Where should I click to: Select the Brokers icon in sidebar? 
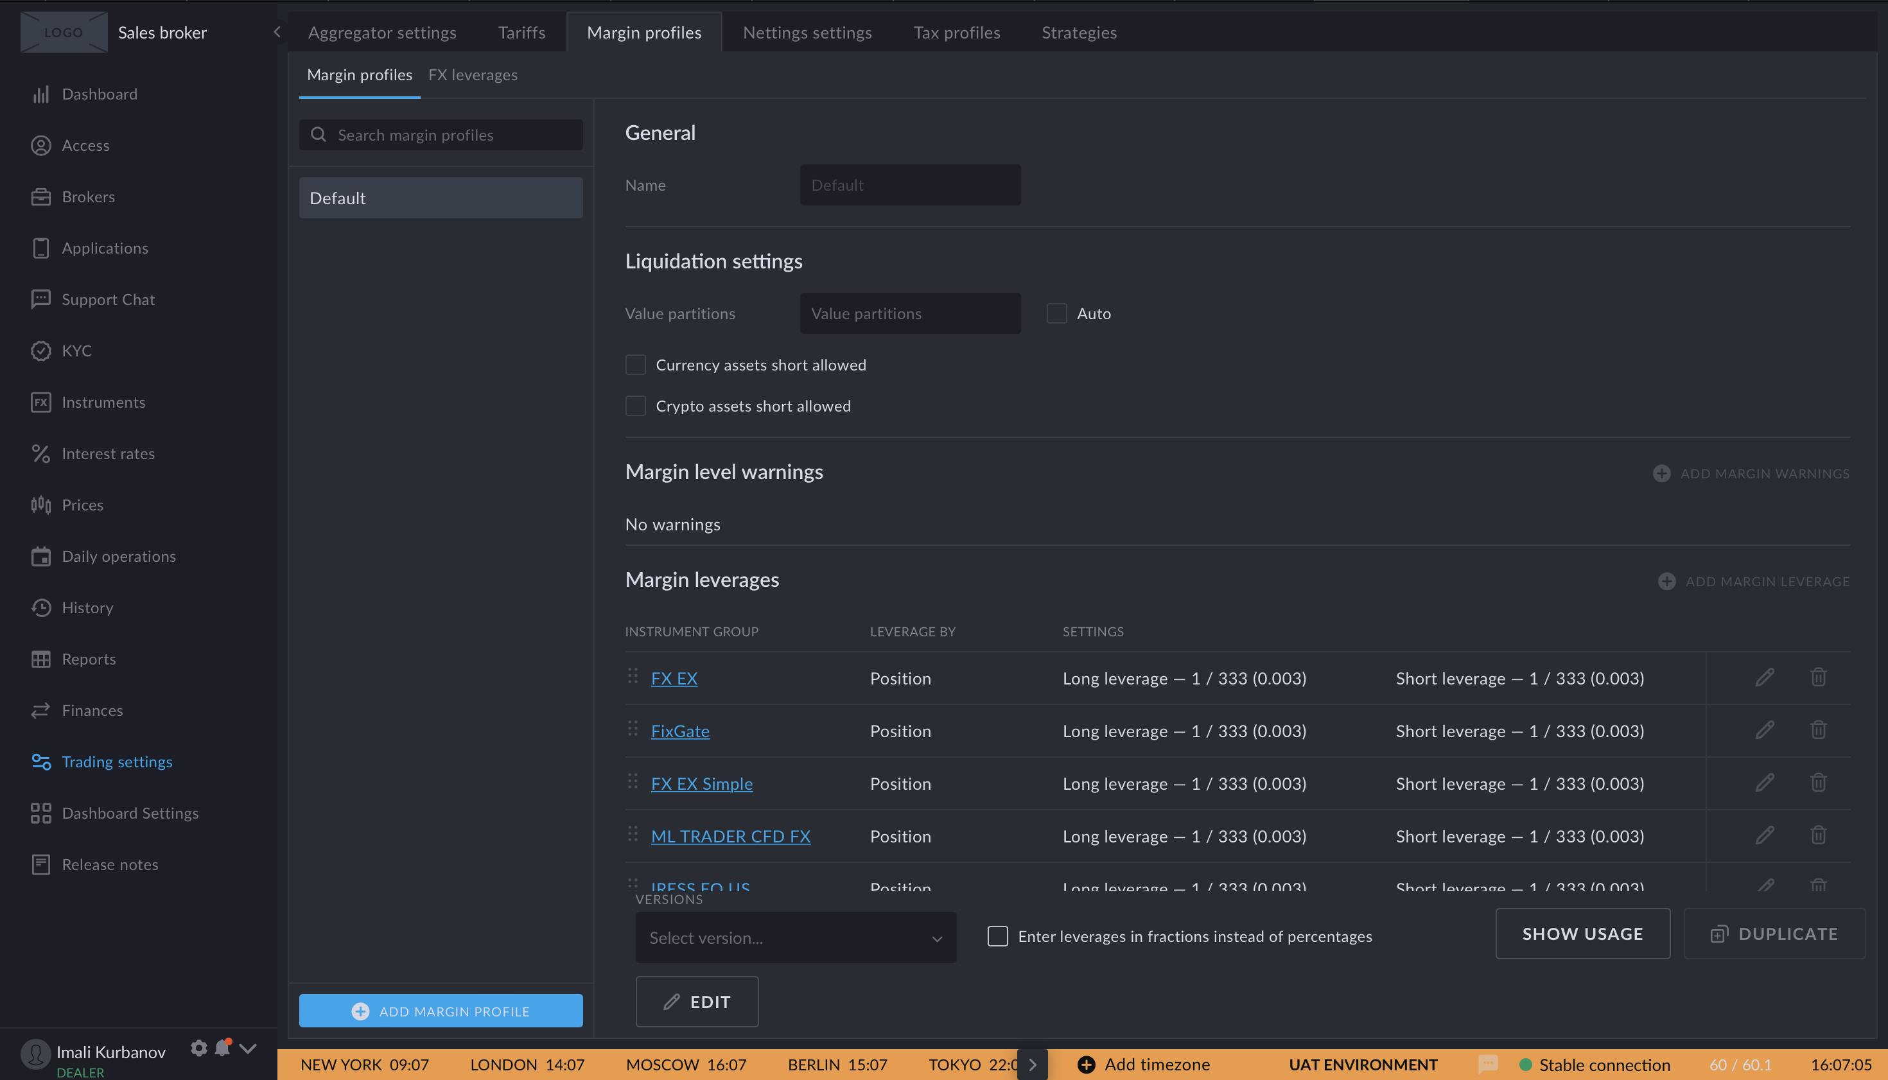point(41,196)
